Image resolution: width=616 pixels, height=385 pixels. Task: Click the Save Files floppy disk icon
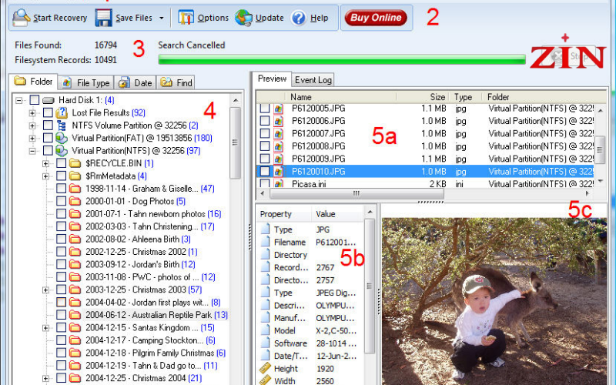tap(103, 18)
